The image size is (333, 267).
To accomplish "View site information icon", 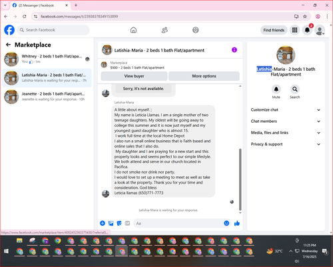I will [x=35, y=17].
